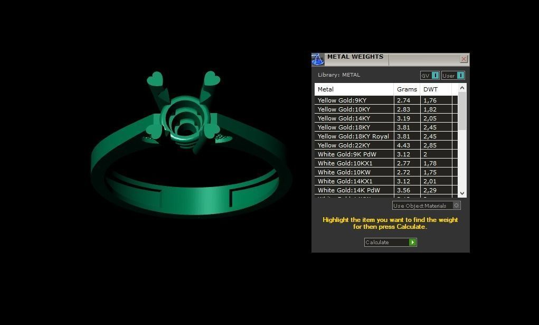Screen dimensions: 539x325
Task: Select Yellow Gold:22KY row
Action: point(386,145)
